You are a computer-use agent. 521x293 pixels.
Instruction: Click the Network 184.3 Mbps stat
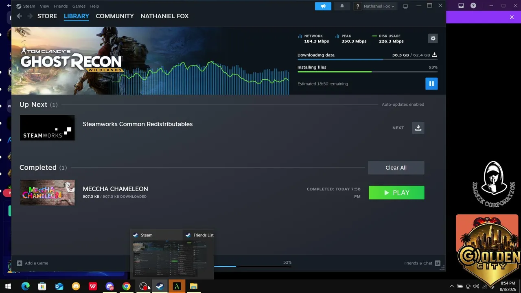pos(313,39)
